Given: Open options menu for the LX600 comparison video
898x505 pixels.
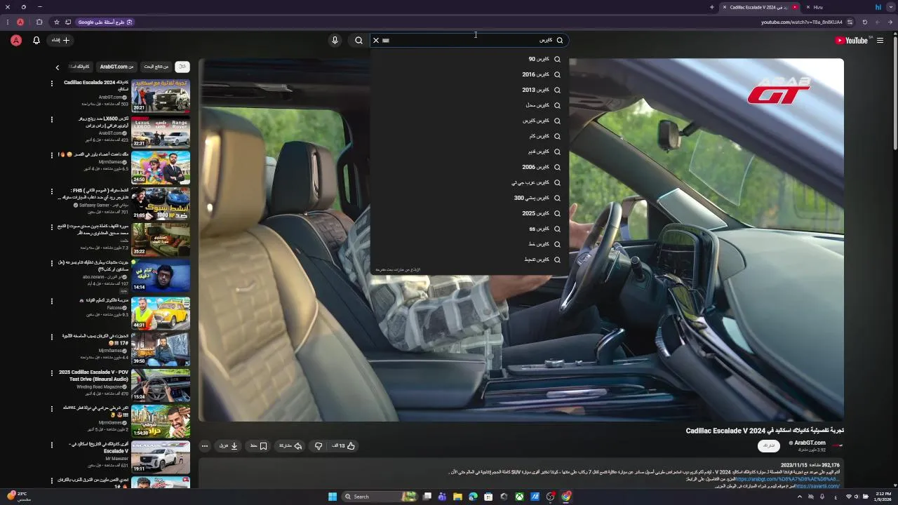Looking at the screenshot, I should pos(51,120).
